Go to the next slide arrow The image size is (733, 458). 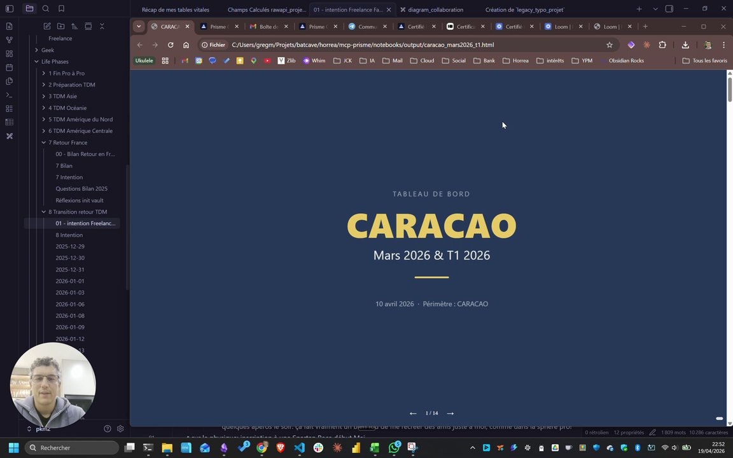click(x=450, y=413)
